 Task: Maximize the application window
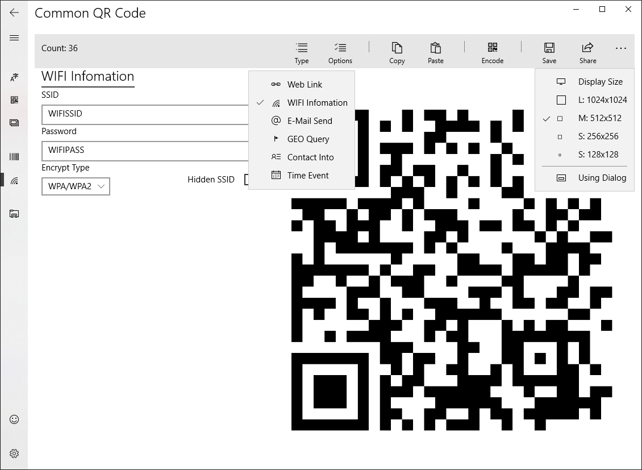tap(602, 9)
